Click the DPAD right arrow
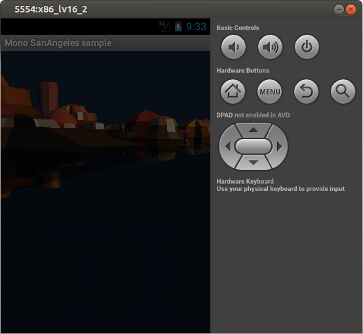This screenshot has height=334, width=363. [x=279, y=146]
